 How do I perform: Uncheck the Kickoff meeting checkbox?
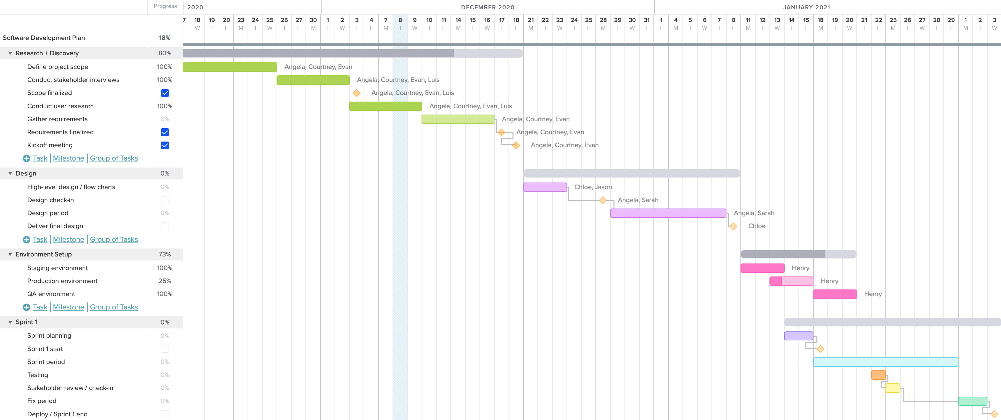click(165, 145)
